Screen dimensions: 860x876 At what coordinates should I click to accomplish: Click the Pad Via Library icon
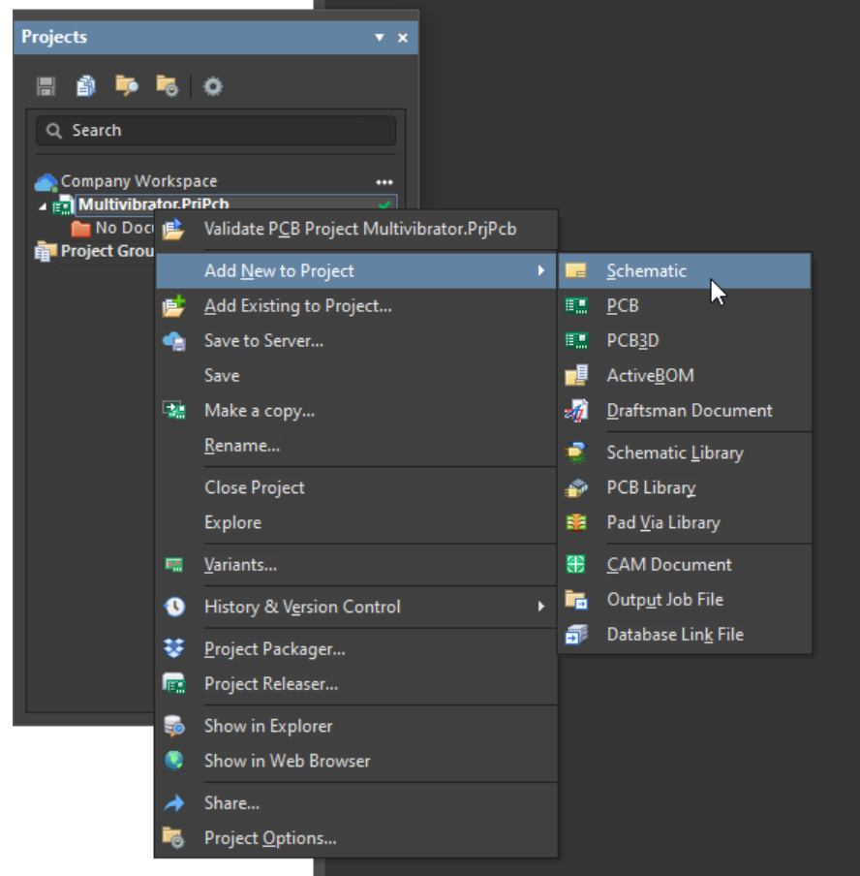pos(576,522)
